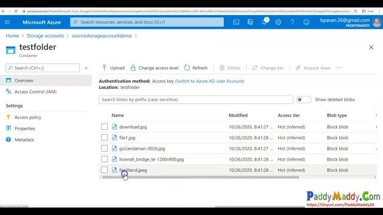The width and height of the screenshot is (383, 215).
Task: Sort by Blob type column header
Action: pos(336,115)
